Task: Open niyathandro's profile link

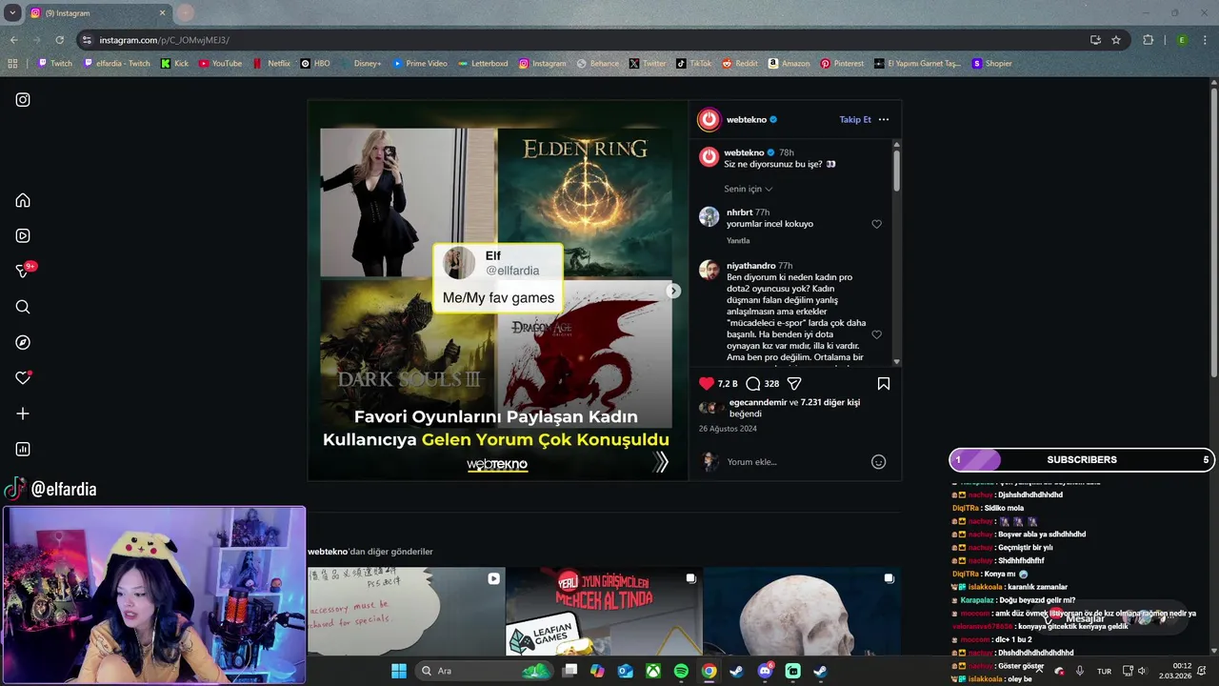Action: point(750,266)
